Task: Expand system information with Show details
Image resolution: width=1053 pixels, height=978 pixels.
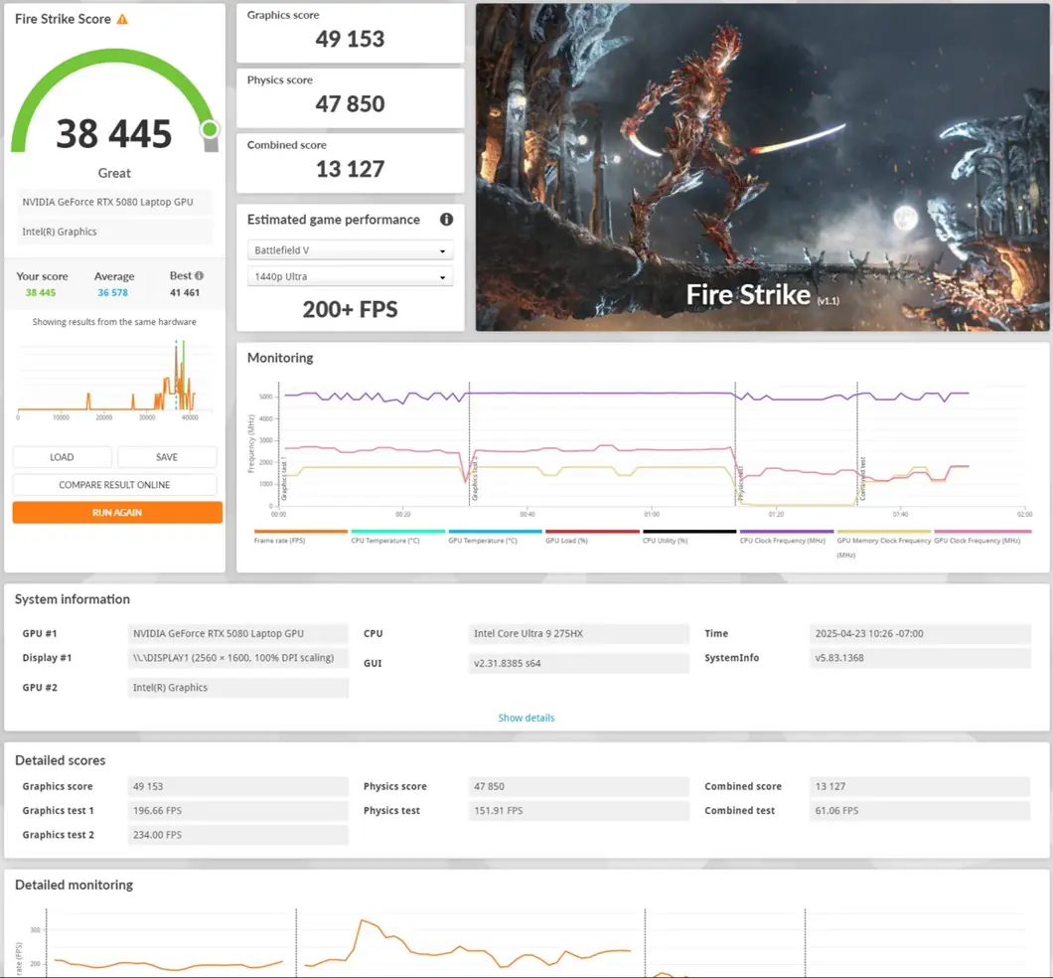Action: coord(526,718)
